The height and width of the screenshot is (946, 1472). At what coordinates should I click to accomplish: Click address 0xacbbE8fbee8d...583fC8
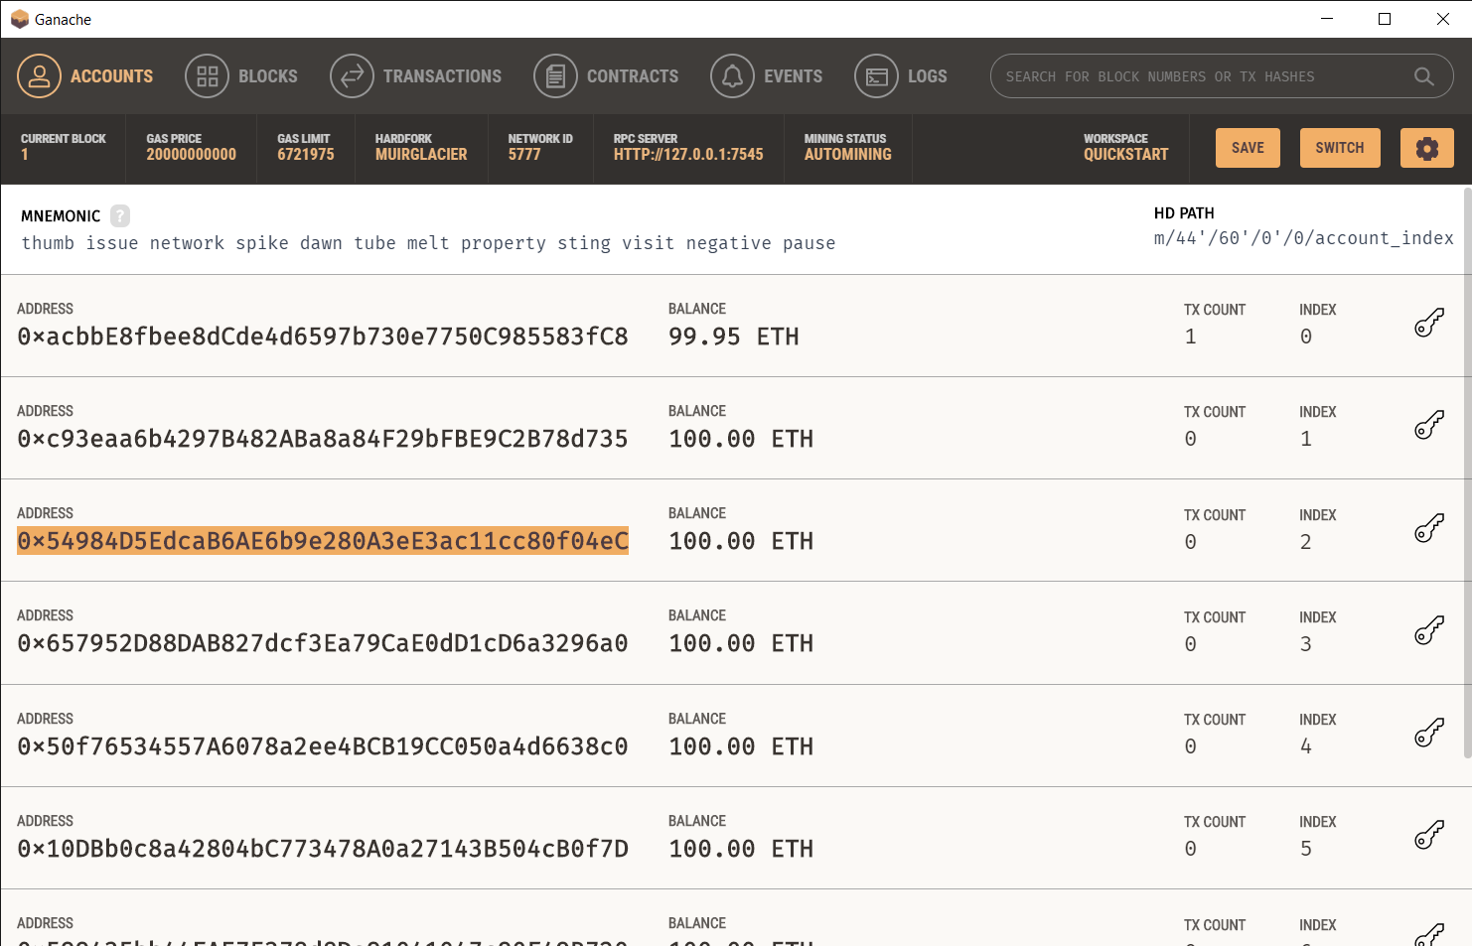[x=323, y=337]
